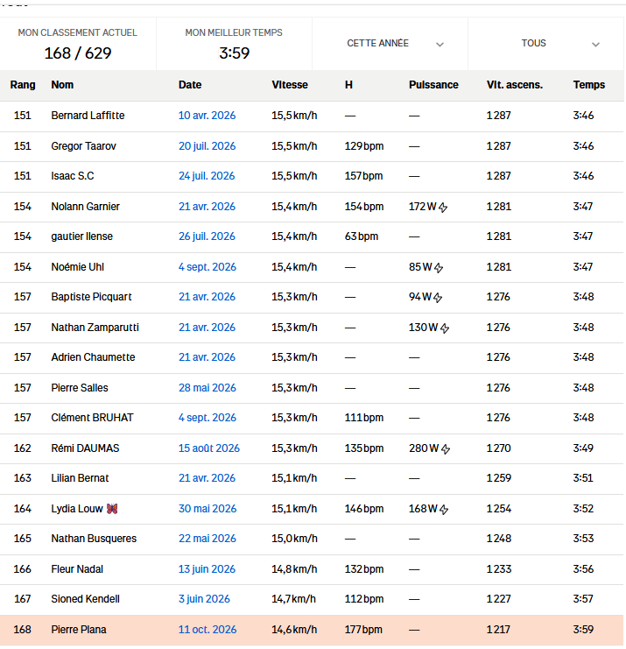
Task: Select athlete name Rémi DAUMAS
Action: 85,448
